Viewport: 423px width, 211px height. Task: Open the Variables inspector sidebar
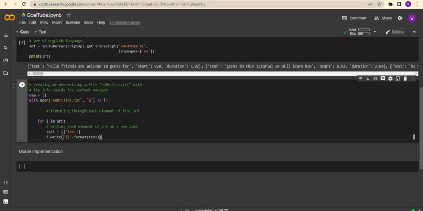(5, 60)
